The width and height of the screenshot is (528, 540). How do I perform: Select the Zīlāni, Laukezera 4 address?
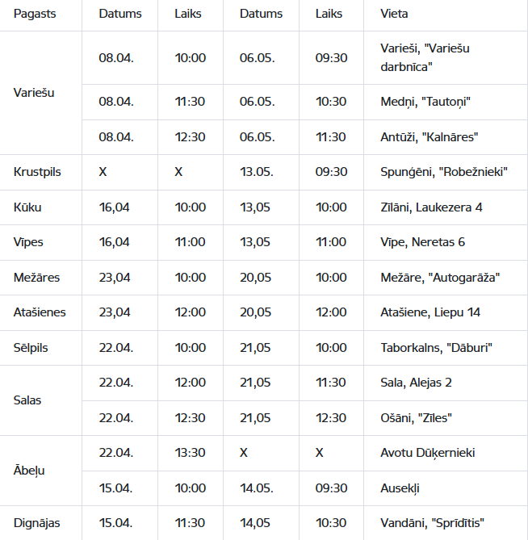(431, 207)
